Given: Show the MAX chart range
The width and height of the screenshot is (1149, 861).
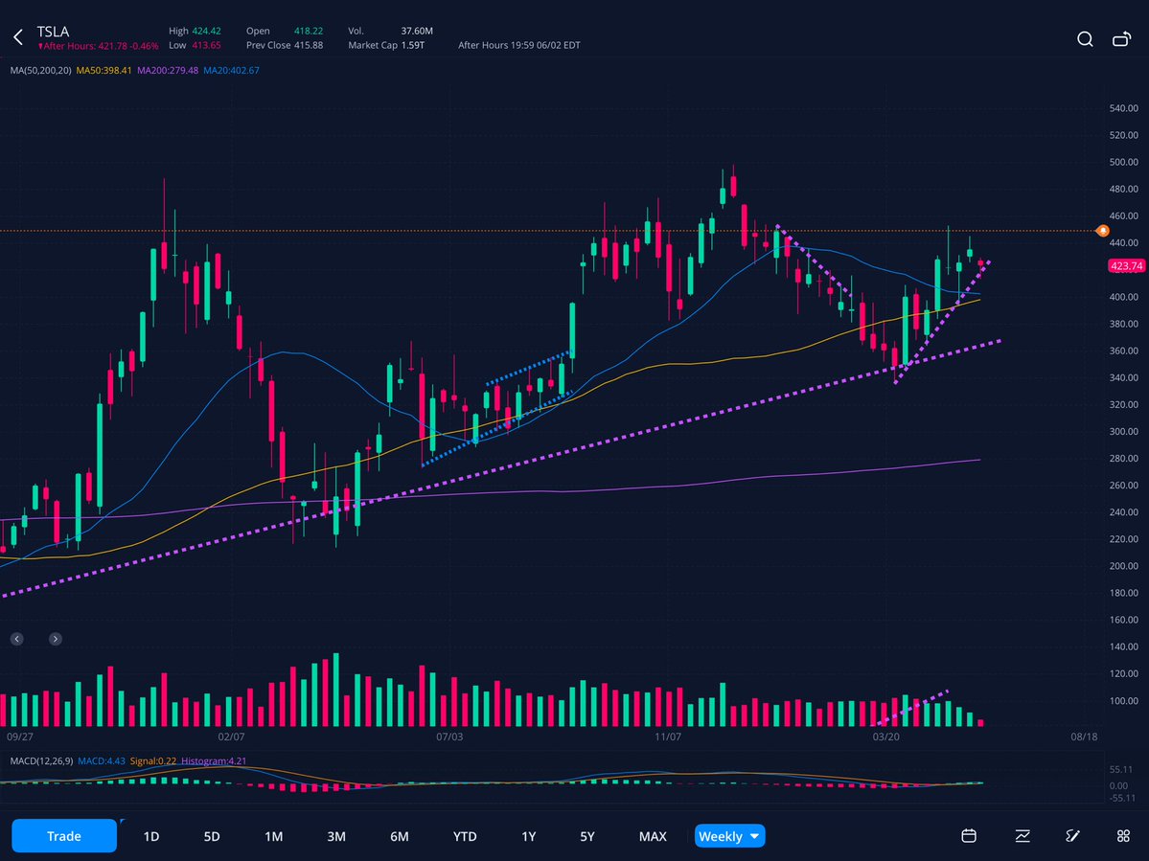Looking at the screenshot, I should pyautogui.click(x=653, y=836).
